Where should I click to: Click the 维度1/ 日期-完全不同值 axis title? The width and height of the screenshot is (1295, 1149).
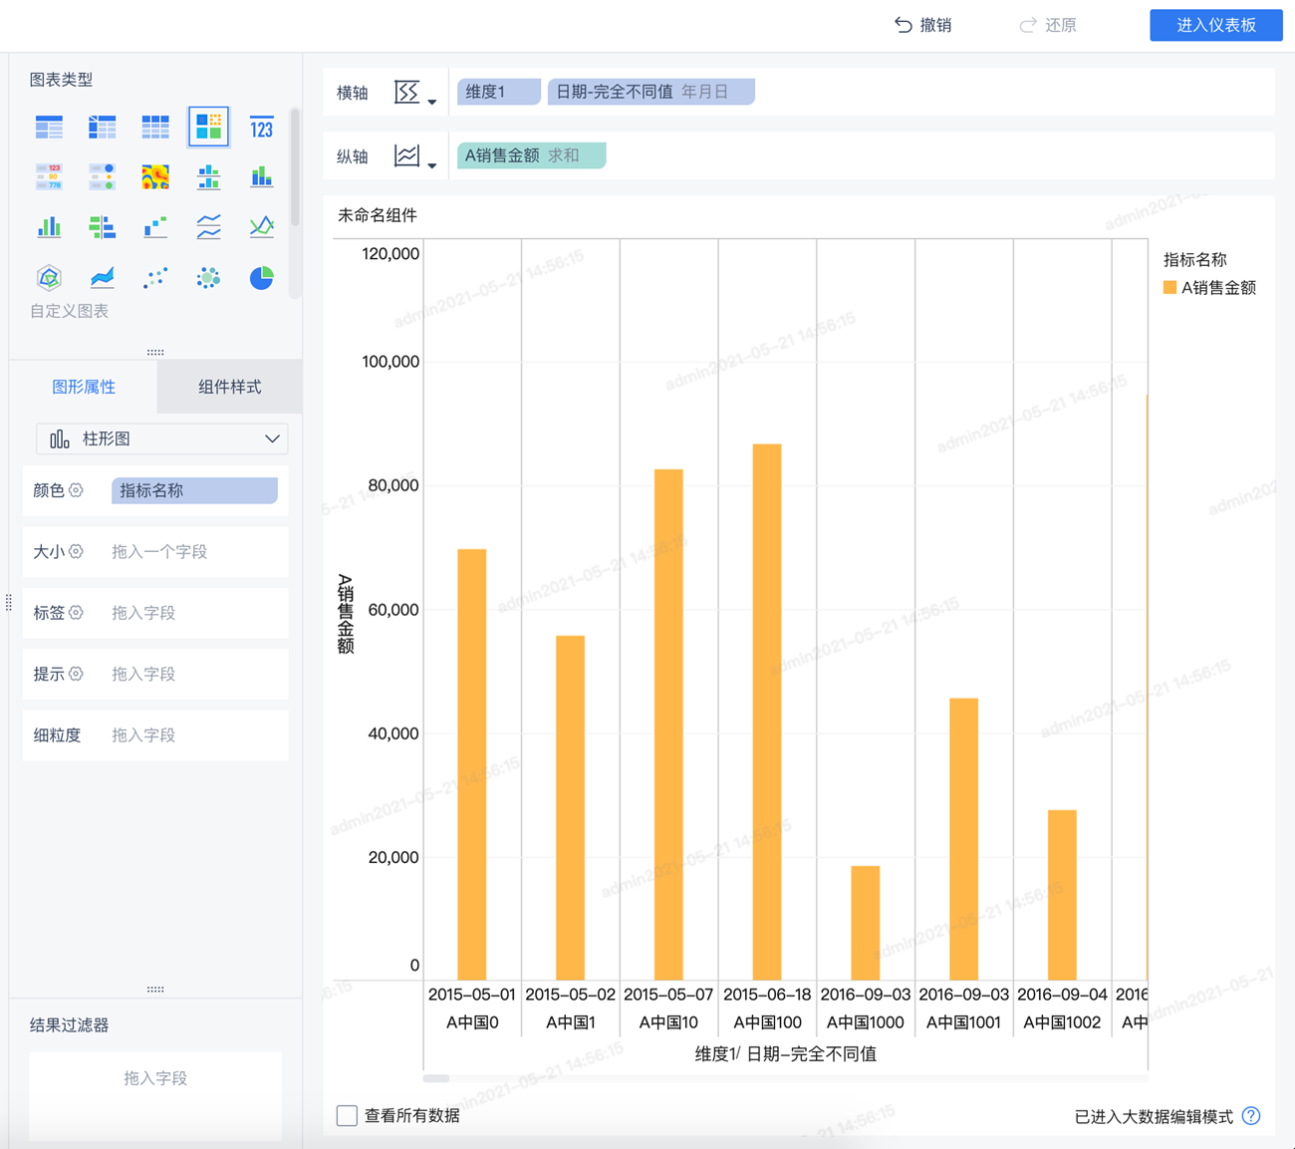pos(786,1054)
